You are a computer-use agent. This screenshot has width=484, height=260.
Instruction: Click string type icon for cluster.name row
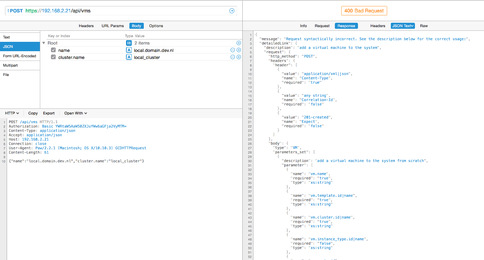(129, 57)
